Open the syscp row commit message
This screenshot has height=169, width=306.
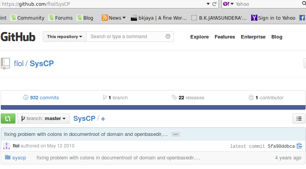coord(118,158)
